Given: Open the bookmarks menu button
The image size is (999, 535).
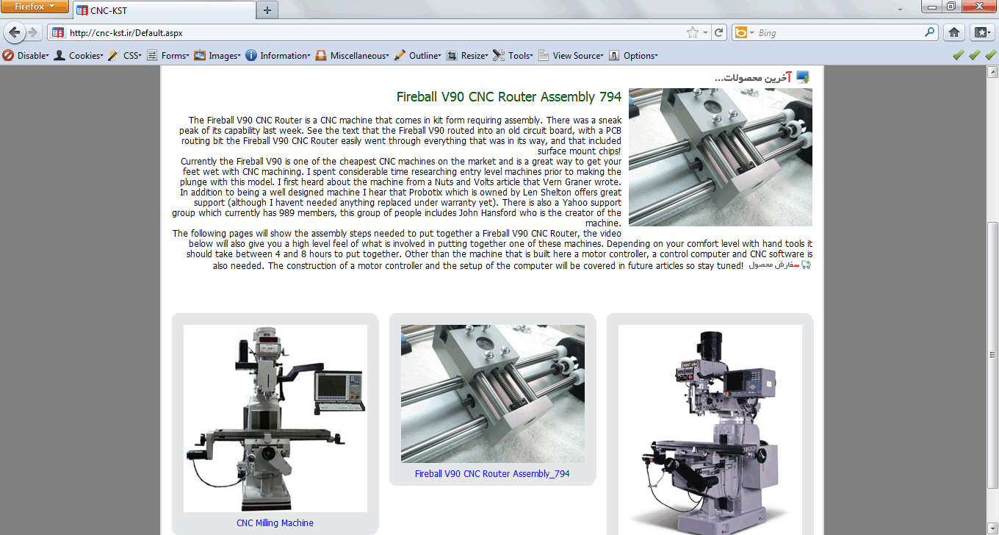Looking at the screenshot, I should pyautogui.click(x=981, y=32).
